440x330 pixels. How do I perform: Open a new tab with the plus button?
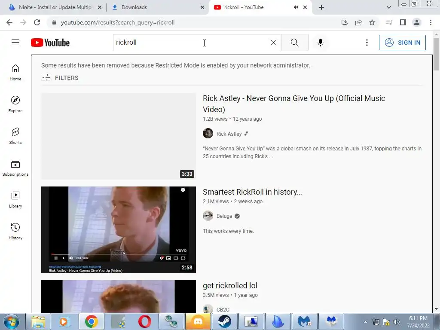pos(321,7)
